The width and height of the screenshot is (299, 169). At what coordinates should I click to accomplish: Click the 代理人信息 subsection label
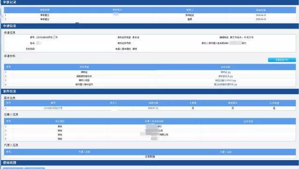click(x=11, y=145)
